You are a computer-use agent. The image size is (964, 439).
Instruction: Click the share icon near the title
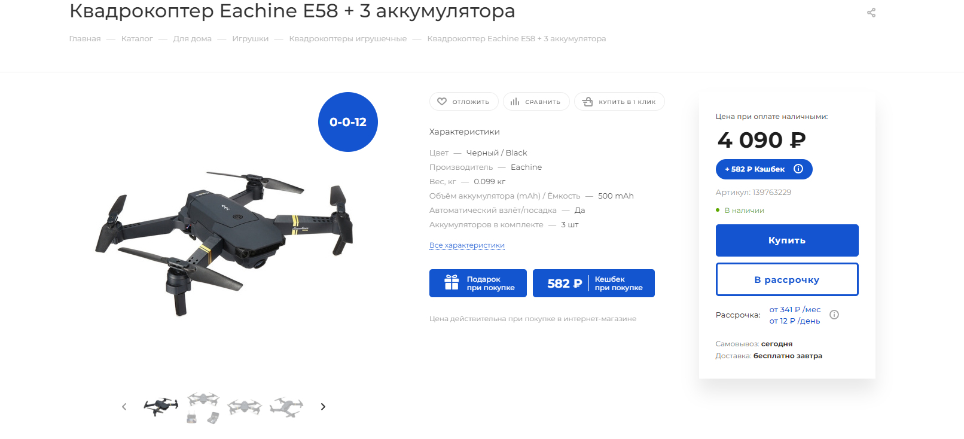coord(871,13)
